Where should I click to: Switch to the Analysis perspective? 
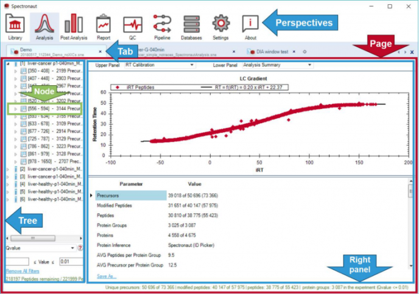coord(43,27)
